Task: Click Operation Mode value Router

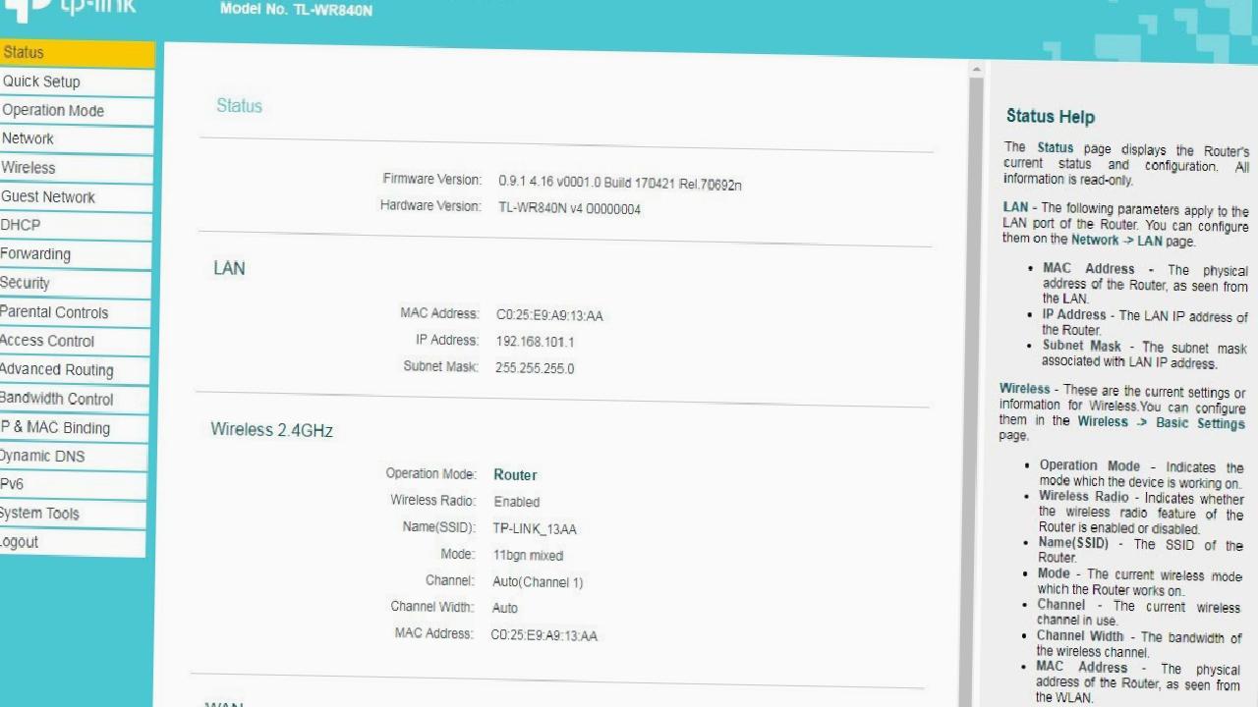Action: coord(515,475)
